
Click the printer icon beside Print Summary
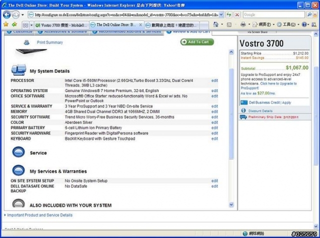click(x=26, y=42)
